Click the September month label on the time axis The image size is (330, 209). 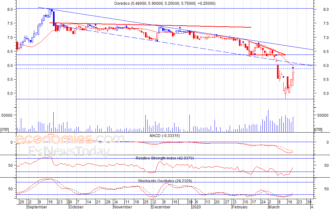(37, 207)
